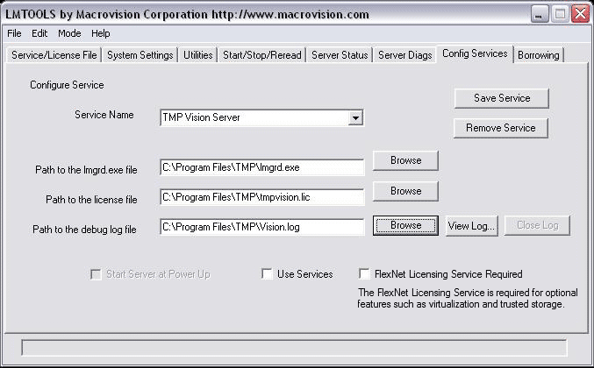594x368 pixels.
Task: Open the Edit menu
Action: pyautogui.click(x=39, y=33)
